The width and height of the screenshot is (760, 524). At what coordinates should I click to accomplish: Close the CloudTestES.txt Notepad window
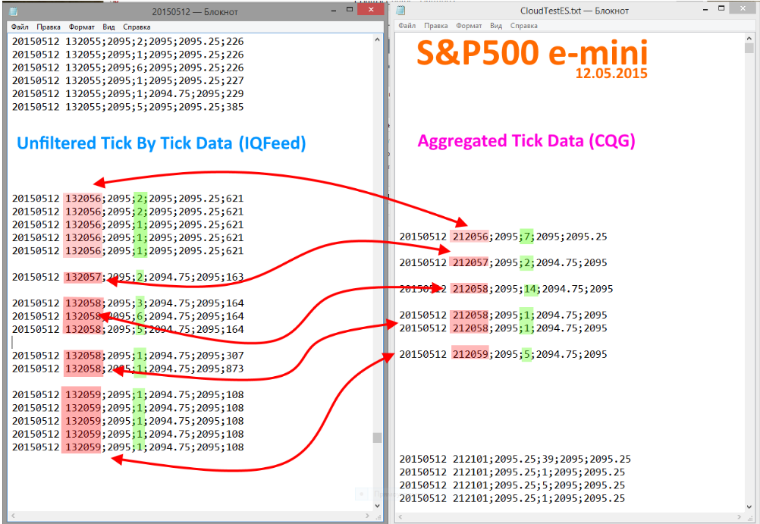743,8
